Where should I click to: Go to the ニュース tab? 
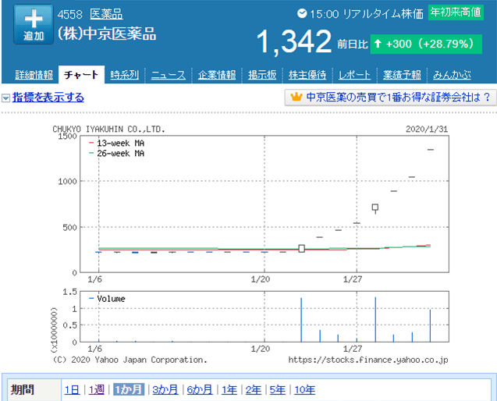pos(169,75)
